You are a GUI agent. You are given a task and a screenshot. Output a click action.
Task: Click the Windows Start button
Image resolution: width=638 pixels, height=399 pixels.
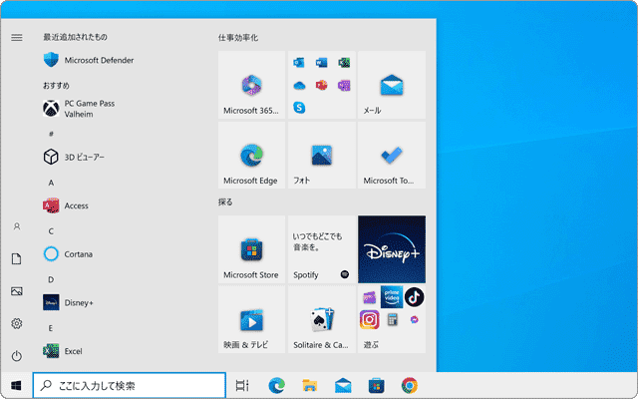tap(16, 385)
